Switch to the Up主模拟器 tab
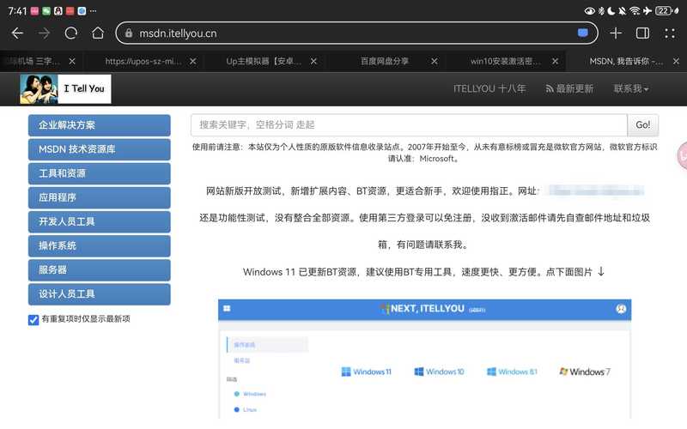The height and width of the screenshot is (429, 687). 264,61
